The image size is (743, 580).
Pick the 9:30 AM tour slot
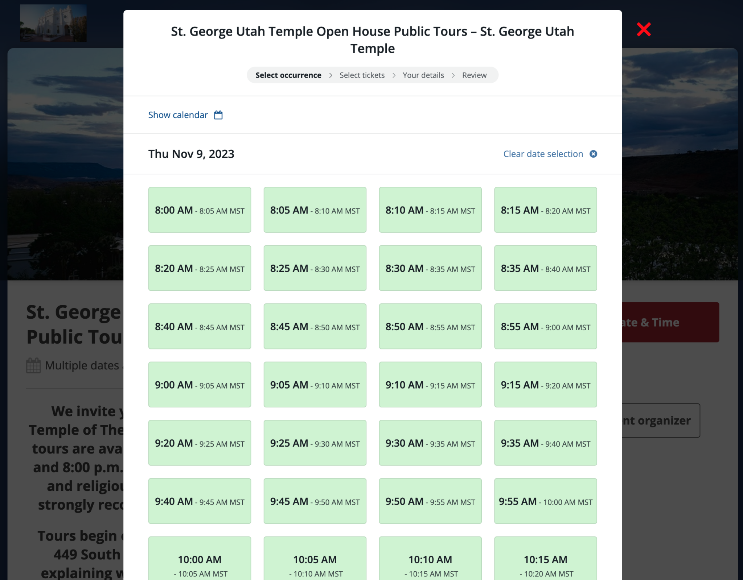(430, 443)
